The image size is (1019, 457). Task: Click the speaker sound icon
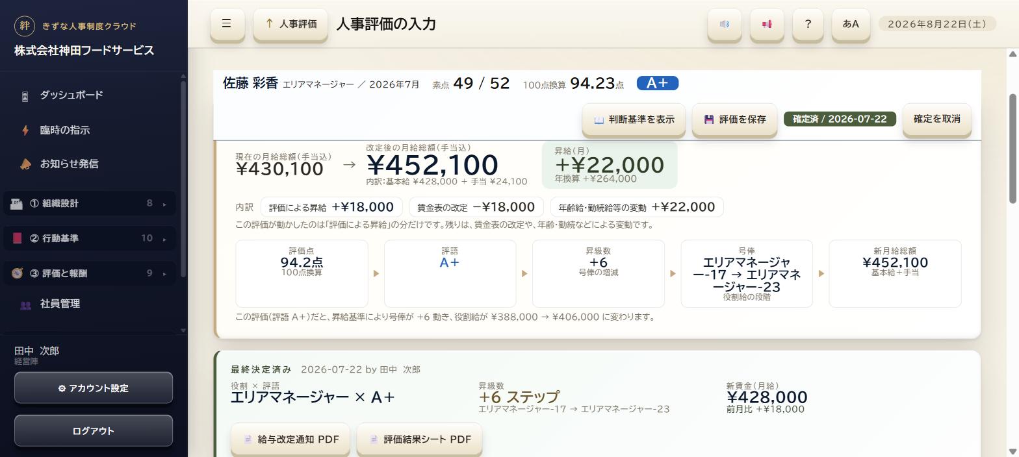[725, 24]
